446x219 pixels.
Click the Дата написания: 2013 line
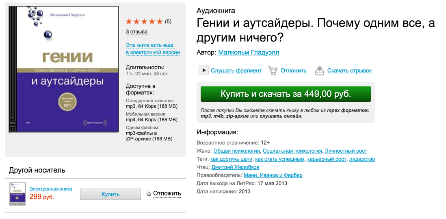[223, 191]
